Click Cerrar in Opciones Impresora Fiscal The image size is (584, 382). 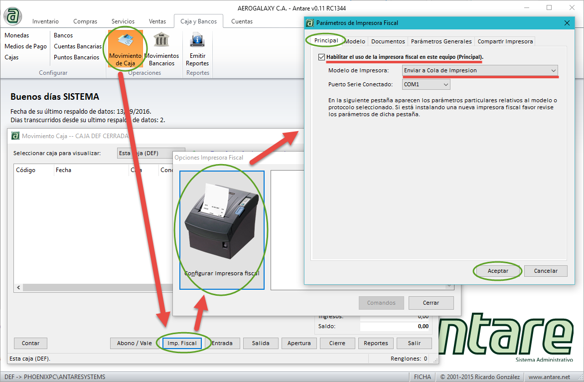431,303
